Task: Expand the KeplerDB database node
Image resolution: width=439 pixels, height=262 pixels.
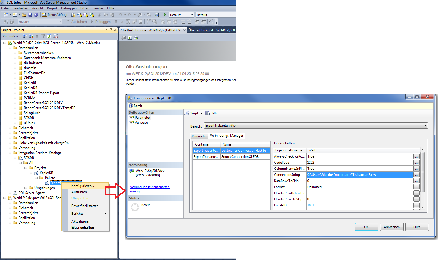Action: point(15,88)
